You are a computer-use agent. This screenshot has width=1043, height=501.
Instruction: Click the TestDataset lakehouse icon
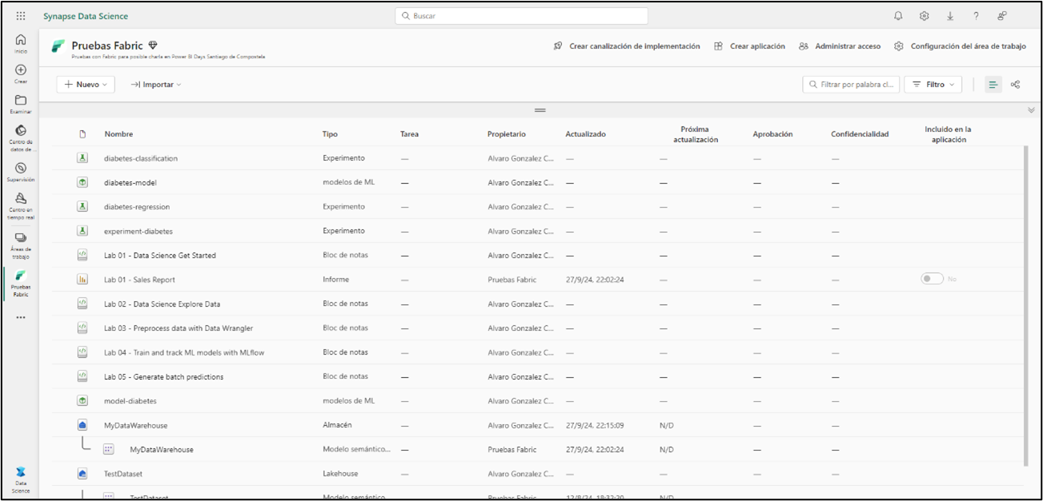tap(82, 474)
